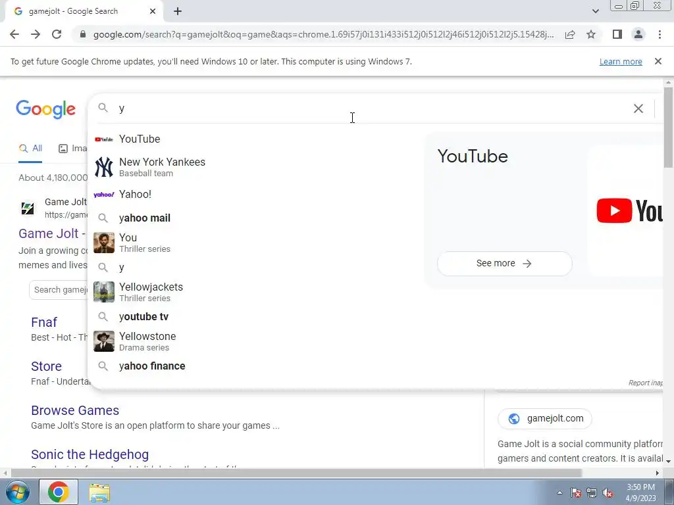Click the gamejolt.com chip button
This screenshot has width=674, height=505.
544,419
